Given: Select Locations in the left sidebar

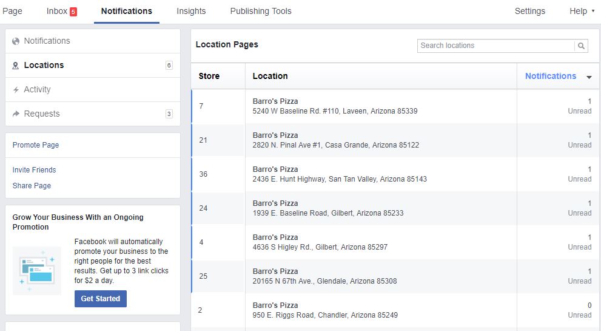Looking at the screenshot, I should pos(93,65).
